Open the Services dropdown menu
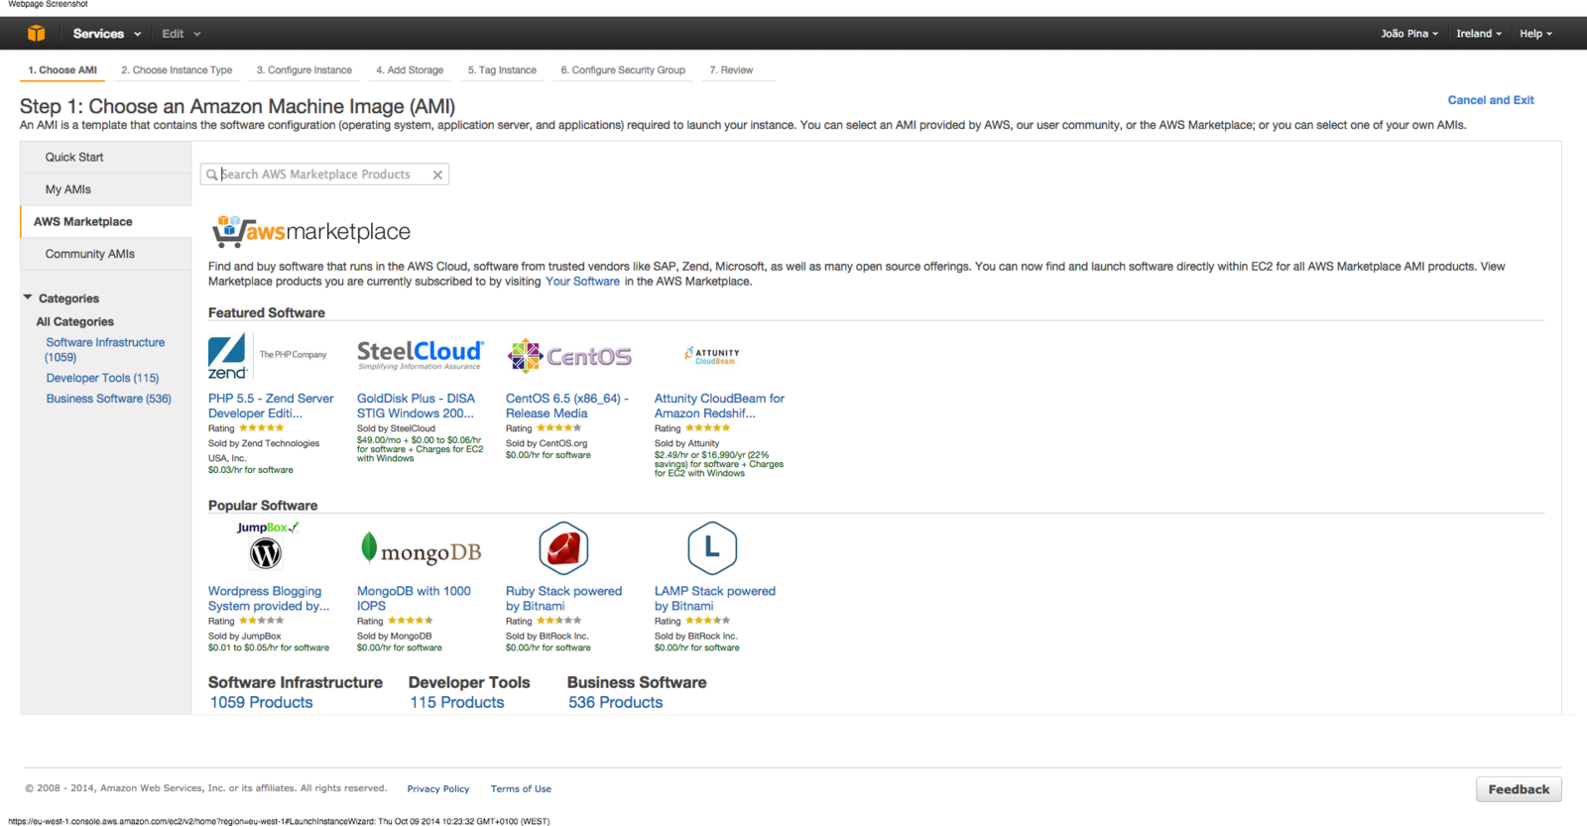This screenshot has width=1587, height=826. click(107, 34)
